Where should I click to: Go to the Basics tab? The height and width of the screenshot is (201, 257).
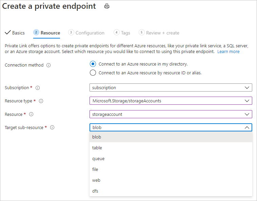click(15, 33)
